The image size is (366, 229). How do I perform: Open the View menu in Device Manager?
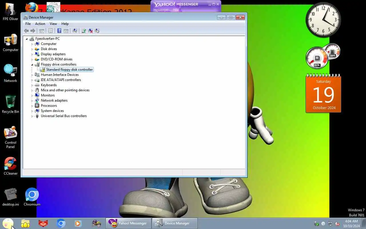(x=53, y=24)
